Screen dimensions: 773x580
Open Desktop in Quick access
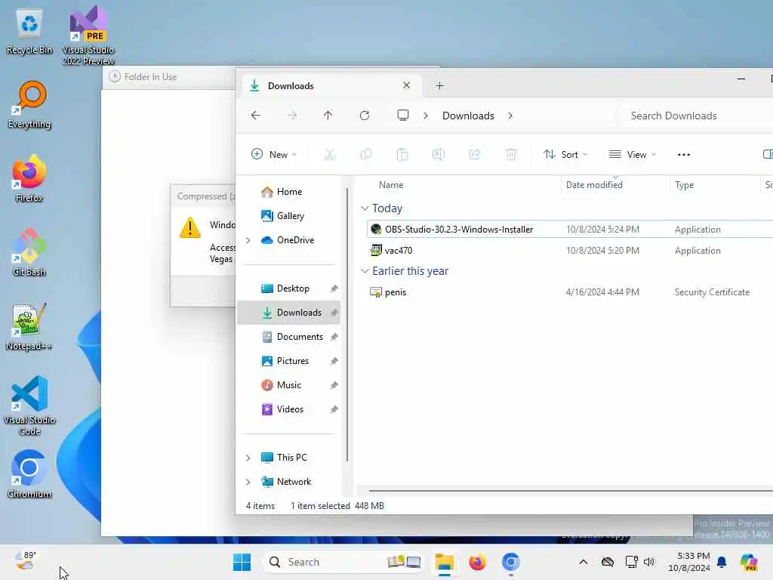click(x=289, y=288)
